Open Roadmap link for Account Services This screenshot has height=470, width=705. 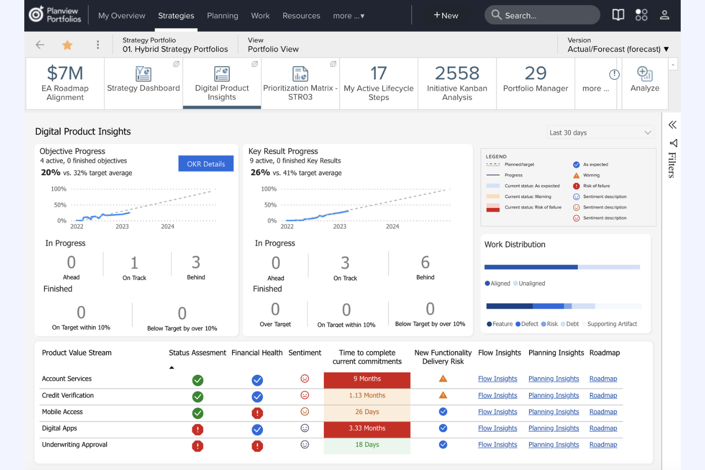603,379
